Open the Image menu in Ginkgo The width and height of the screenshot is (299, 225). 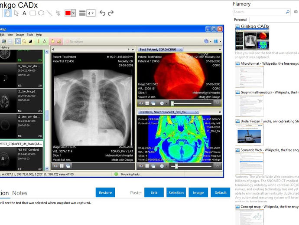point(20,35)
